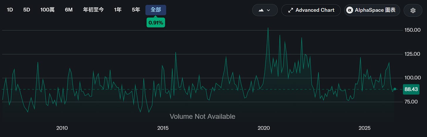Click the 88.43 current price label
This screenshot has width=427, height=137.
tap(411, 89)
